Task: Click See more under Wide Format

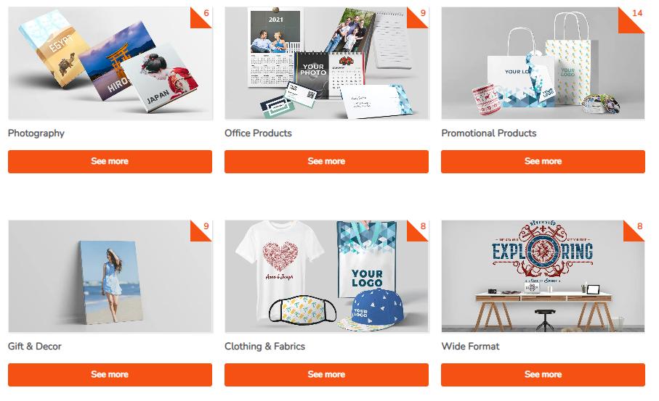Action: [543, 375]
